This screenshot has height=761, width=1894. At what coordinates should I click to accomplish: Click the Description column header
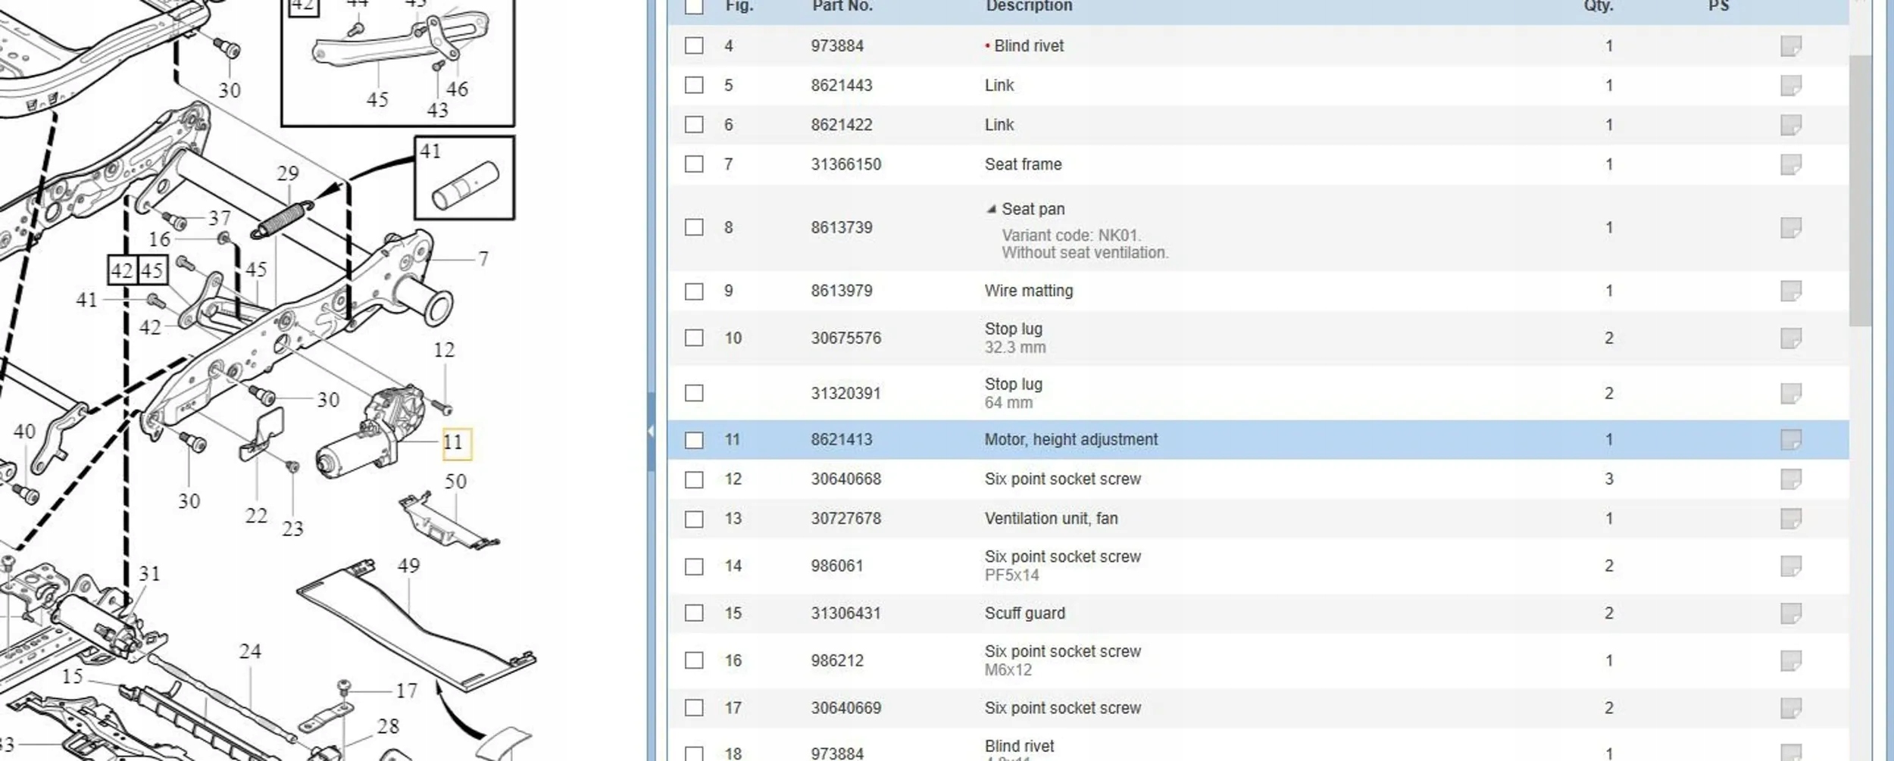[x=1029, y=6]
